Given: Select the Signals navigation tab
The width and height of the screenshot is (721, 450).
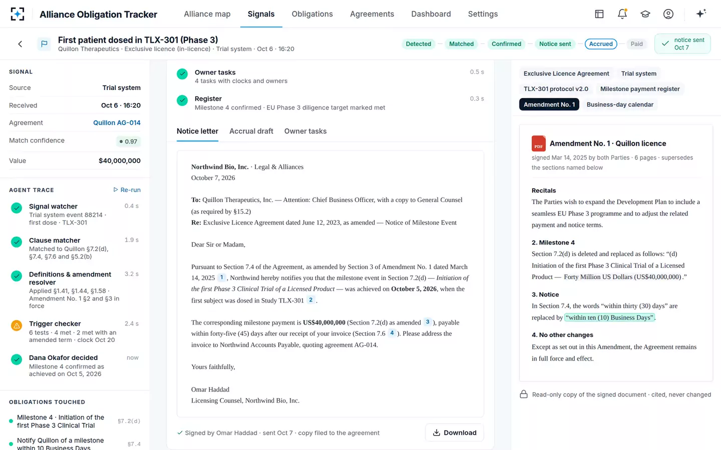Looking at the screenshot, I should [261, 14].
